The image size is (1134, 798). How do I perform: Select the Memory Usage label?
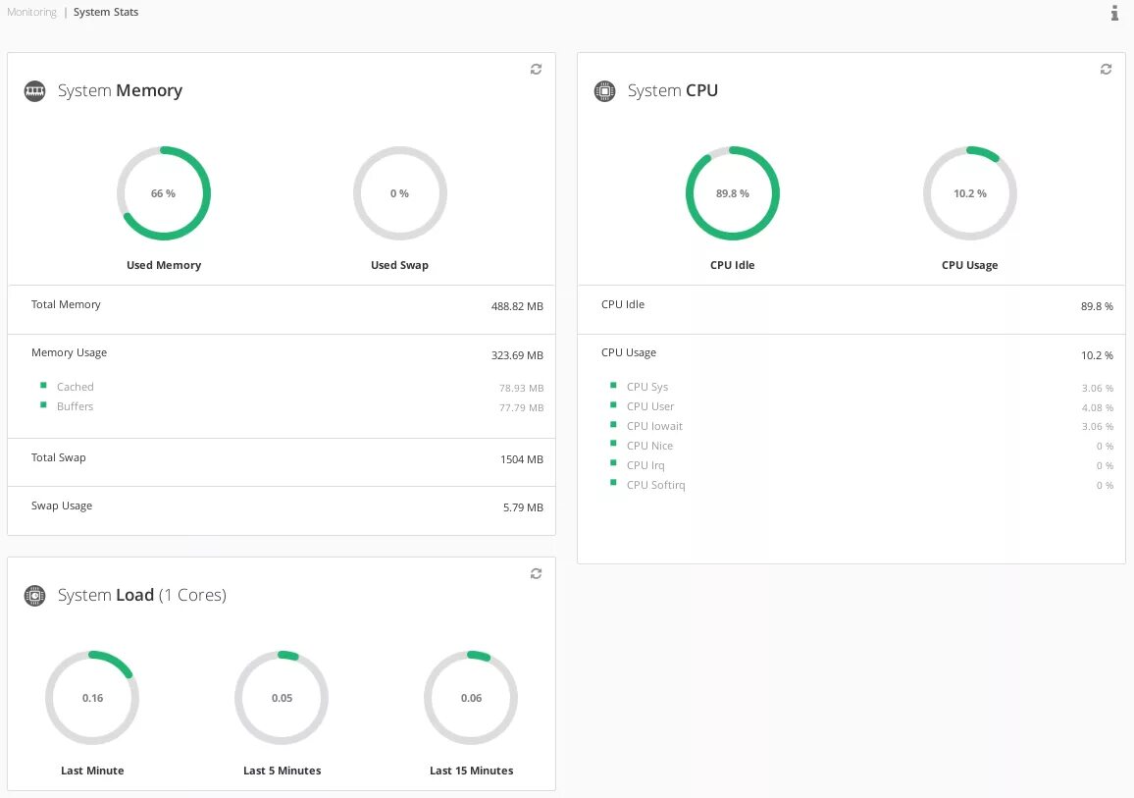69,352
